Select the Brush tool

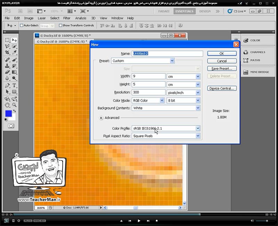(14, 59)
